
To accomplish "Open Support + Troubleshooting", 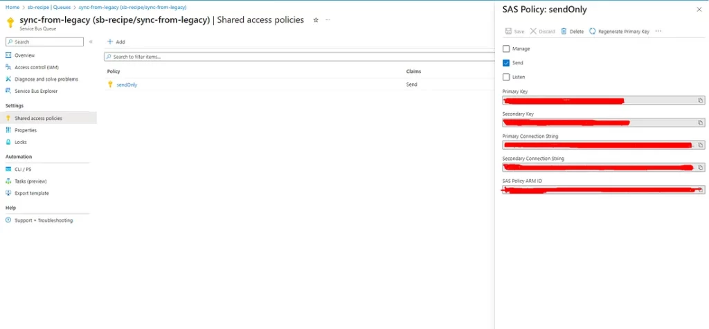I will [44, 220].
